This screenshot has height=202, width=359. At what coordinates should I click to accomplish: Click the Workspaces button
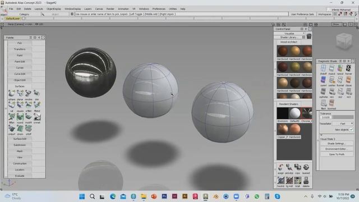click(x=324, y=14)
